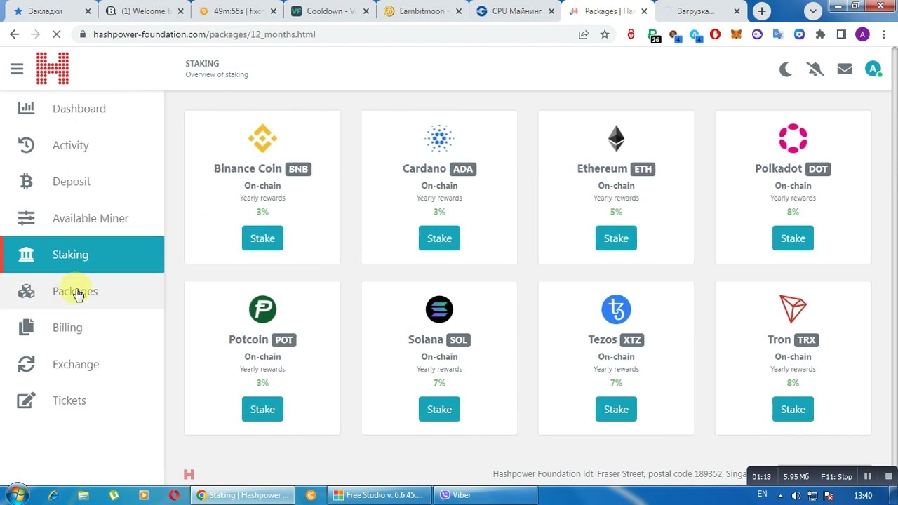Stake Tezos XTZ
The height and width of the screenshot is (505, 898).
pyautogui.click(x=616, y=410)
